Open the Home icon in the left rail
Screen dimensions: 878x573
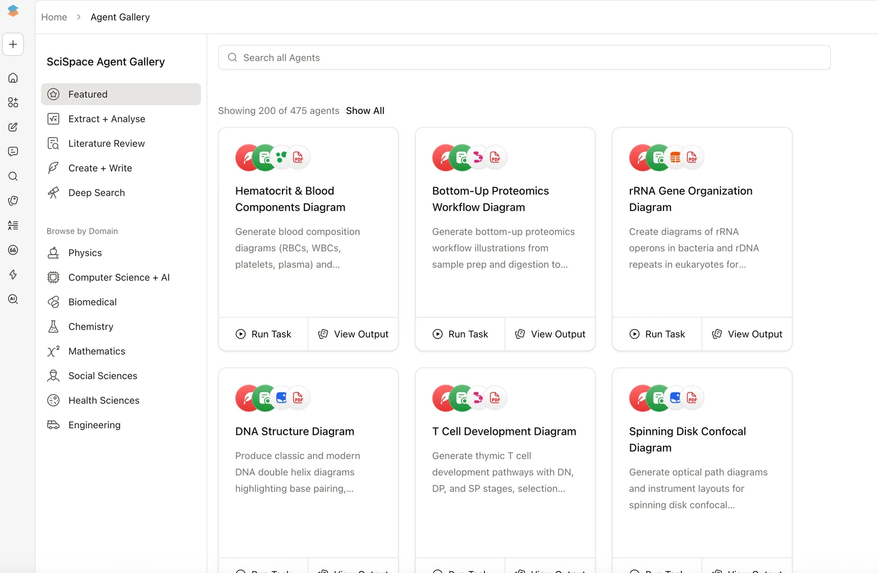coord(13,77)
